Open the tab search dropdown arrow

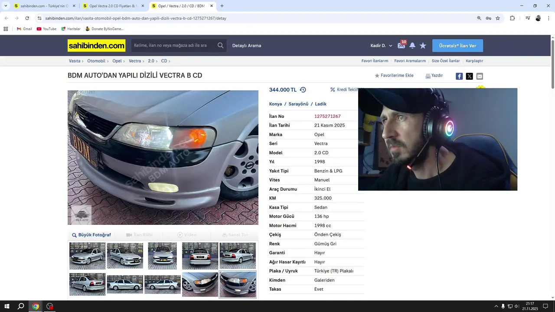pos(6,6)
